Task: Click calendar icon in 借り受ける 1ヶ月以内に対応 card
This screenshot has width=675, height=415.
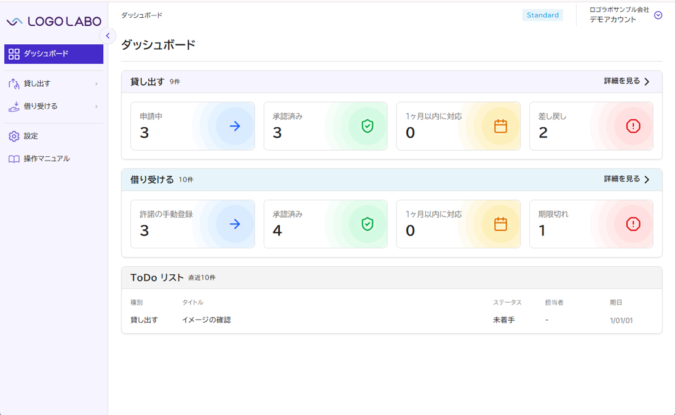Action: click(500, 224)
